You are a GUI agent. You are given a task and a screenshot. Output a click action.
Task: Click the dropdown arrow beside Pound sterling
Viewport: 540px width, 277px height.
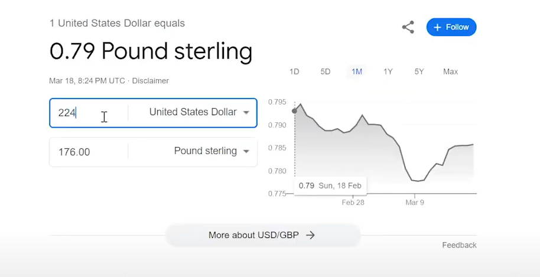point(246,151)
